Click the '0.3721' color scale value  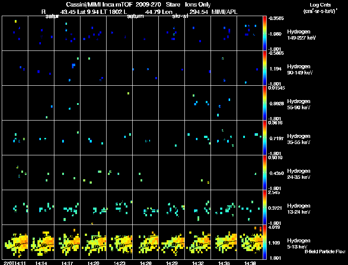click(275, 208)
